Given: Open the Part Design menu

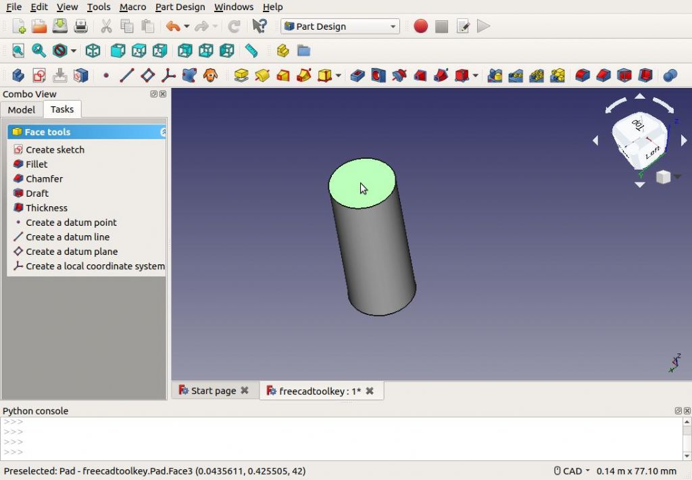Looking at the screenshot, I should 180,7.
